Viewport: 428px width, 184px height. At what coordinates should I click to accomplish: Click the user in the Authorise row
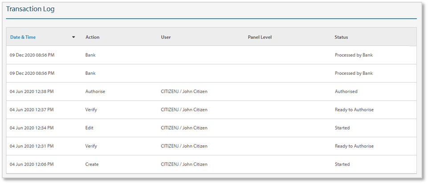(x=184, y=91)
